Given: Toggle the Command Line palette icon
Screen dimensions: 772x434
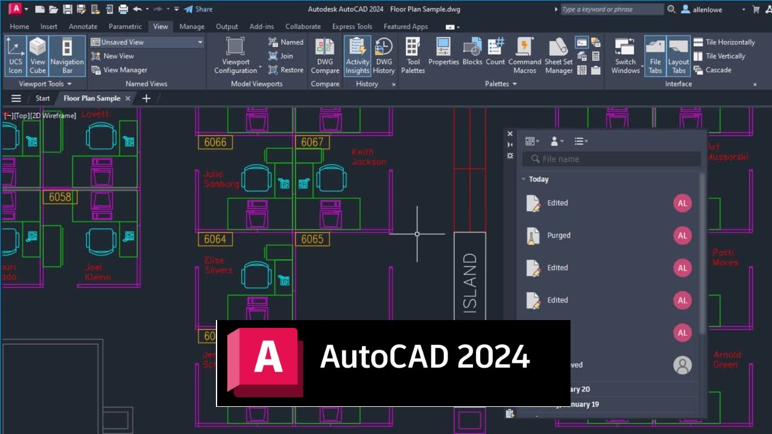Looking at the screenshot, I should coord(581,42).
